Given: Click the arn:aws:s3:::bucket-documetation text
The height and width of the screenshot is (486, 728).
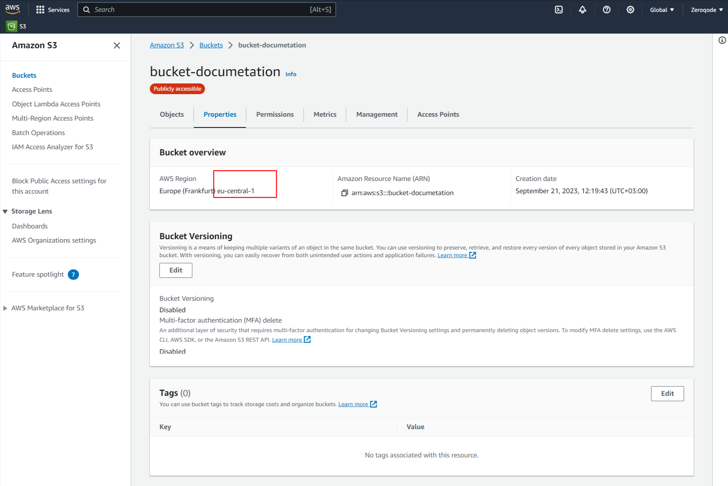Looking at the screenshot, I should pyautogui.click(x=402, y=193).
